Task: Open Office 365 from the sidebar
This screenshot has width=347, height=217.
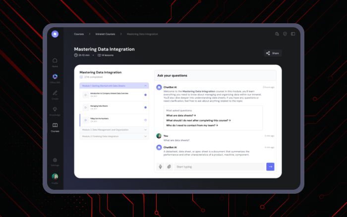Action: [x=55, y=79]
